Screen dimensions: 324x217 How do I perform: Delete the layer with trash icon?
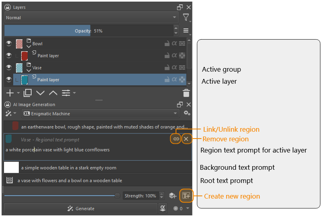pos(186,93)
